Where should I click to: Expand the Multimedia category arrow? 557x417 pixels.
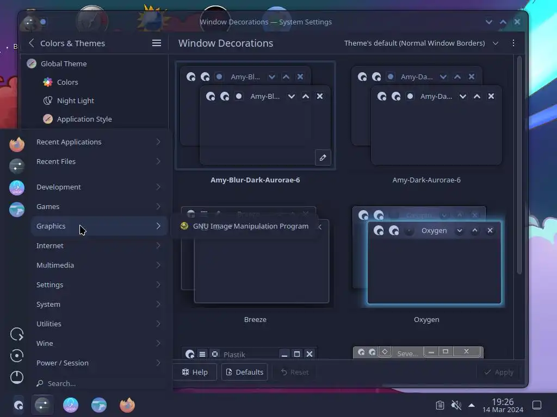point(158,265)
